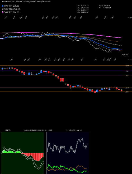Click the magenta DOW PT legend swatch
Image resolution: width=132 pixels, height=174 pixels.
[x=3, y=12]
